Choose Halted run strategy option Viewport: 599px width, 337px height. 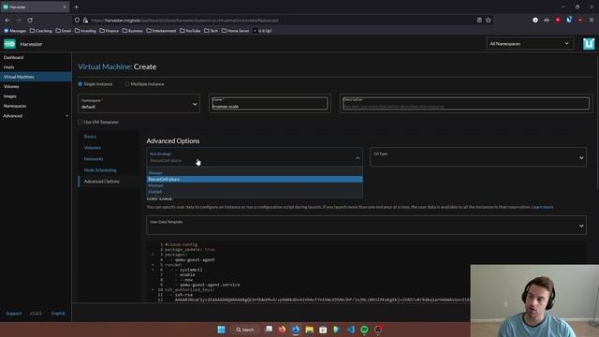tap(255, 191)
